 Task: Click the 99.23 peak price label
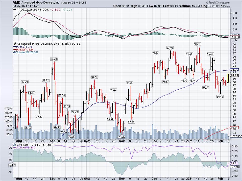pos(197,44)
